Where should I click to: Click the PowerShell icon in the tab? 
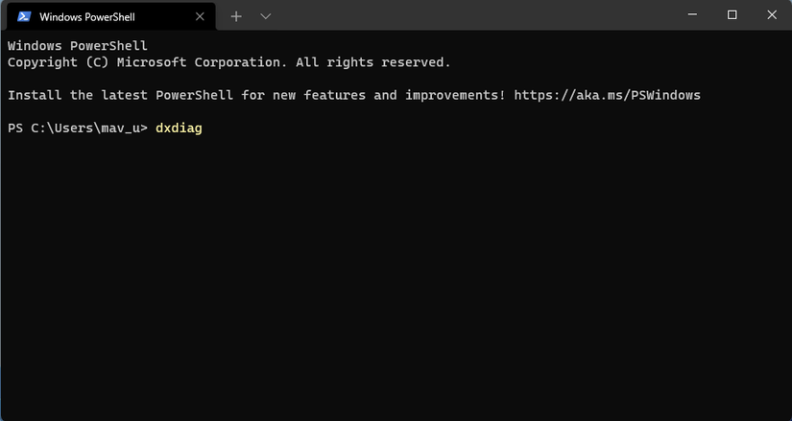(24, 16)
